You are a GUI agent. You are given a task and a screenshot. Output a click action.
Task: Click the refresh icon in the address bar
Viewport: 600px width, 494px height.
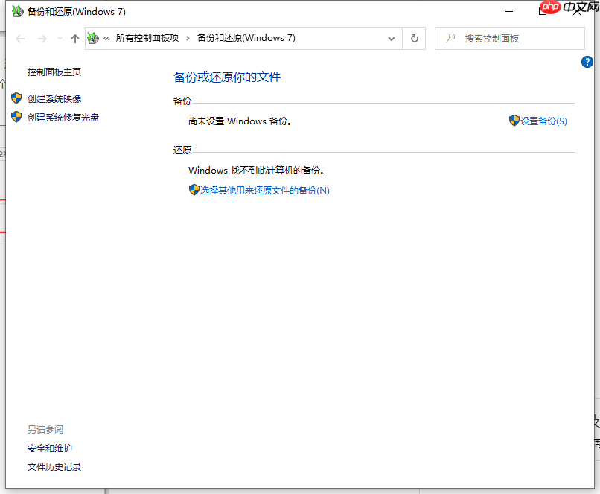(x=414, y=38)
